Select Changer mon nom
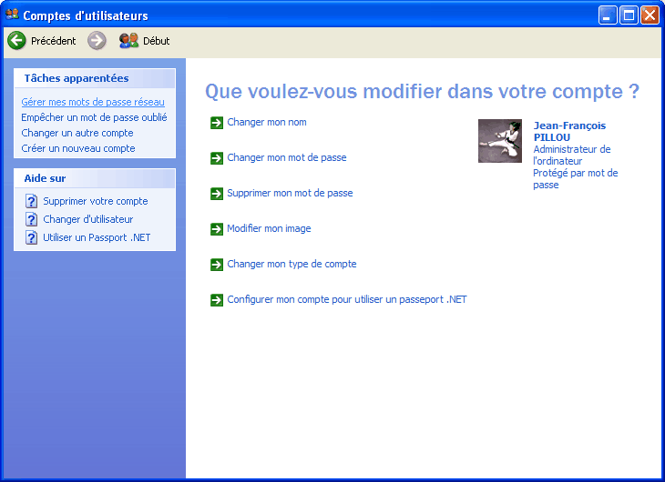Image resolution: width=665 pixels, height=482 pixels. point(267,123)
